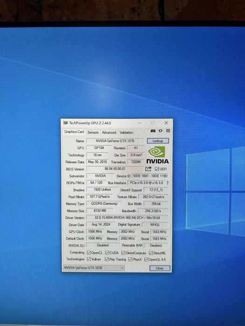245x326 pixels.
Task: Click the Driver Date value Aug 14, 2024
Action: point(101,224)
